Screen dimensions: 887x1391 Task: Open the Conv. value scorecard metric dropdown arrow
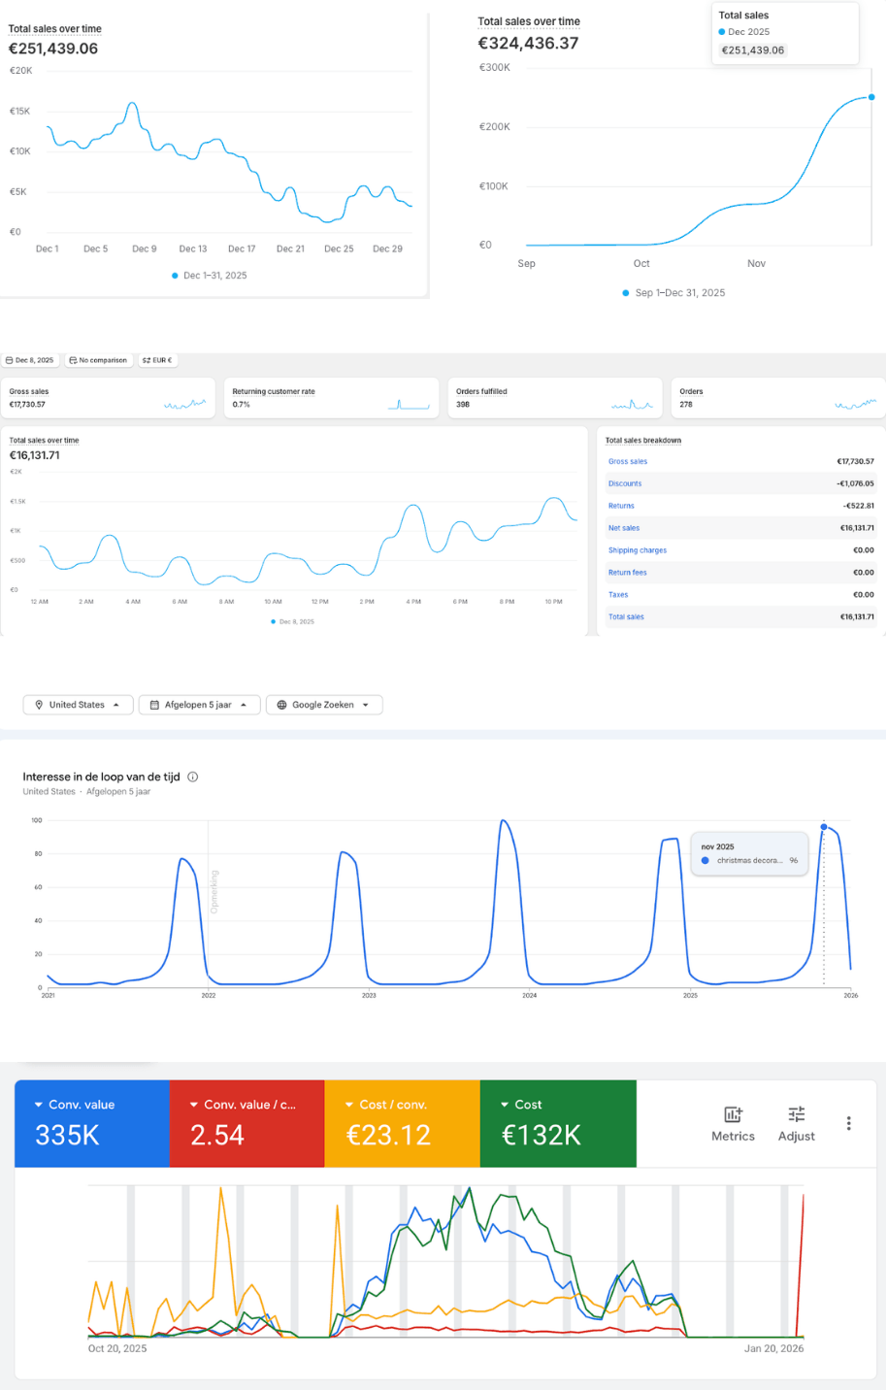coord(39,1105)
